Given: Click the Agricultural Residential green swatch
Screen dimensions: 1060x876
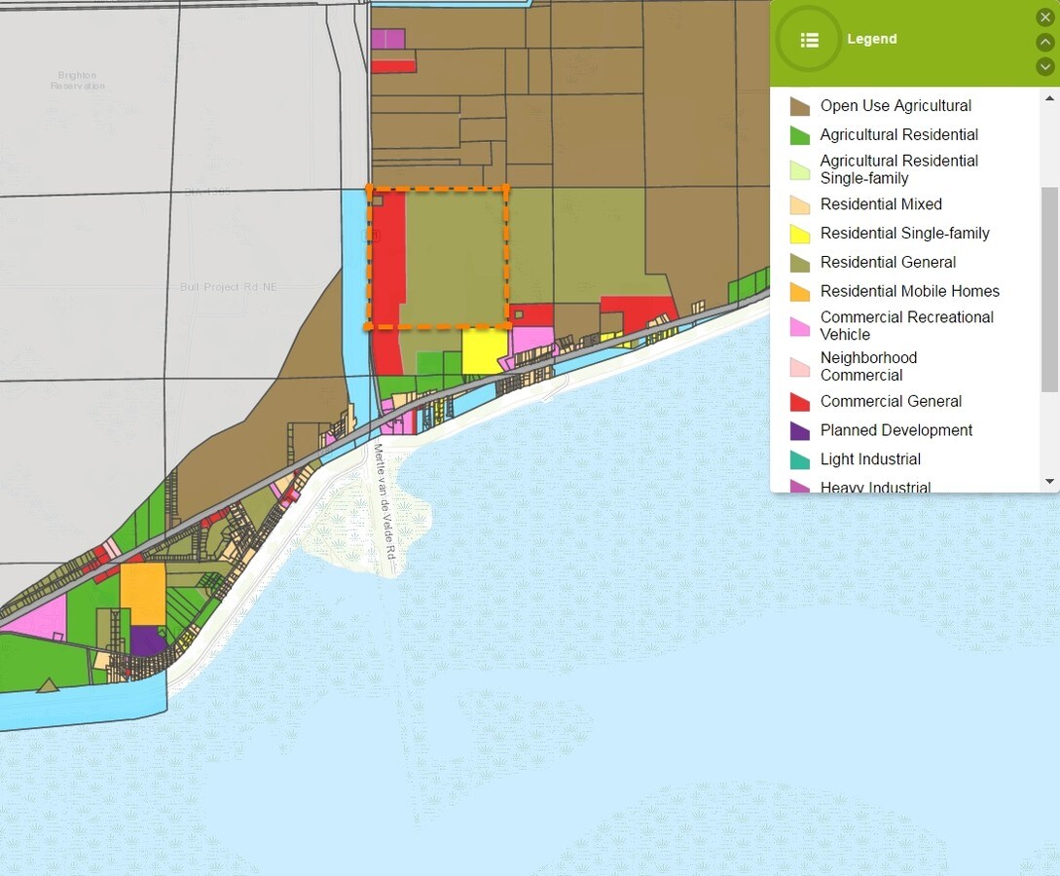Looking at the screenshot, I should (x=800, y=135).
